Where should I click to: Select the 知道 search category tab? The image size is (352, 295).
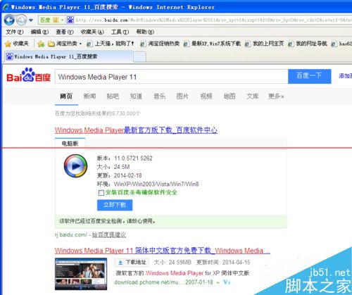click(136, 96)
